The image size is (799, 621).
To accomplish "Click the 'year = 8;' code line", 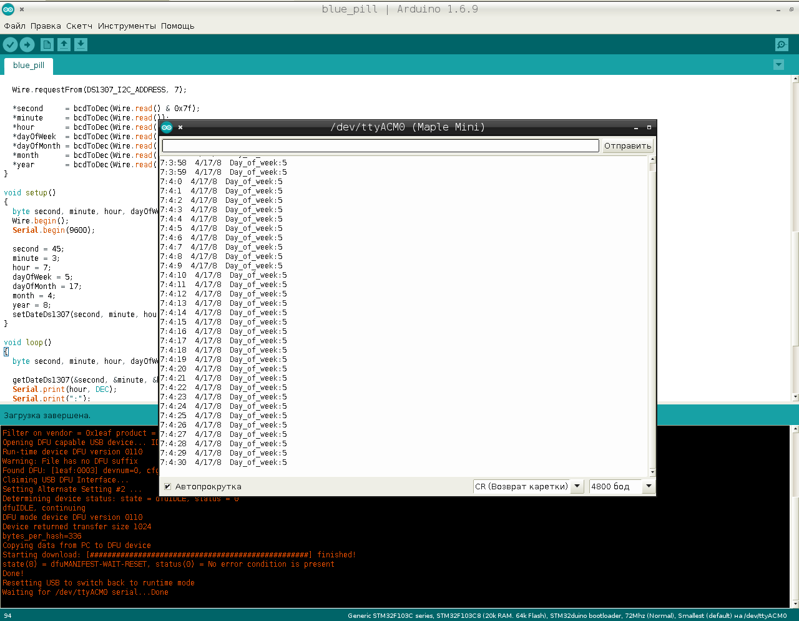I will [x=32, y=305].
